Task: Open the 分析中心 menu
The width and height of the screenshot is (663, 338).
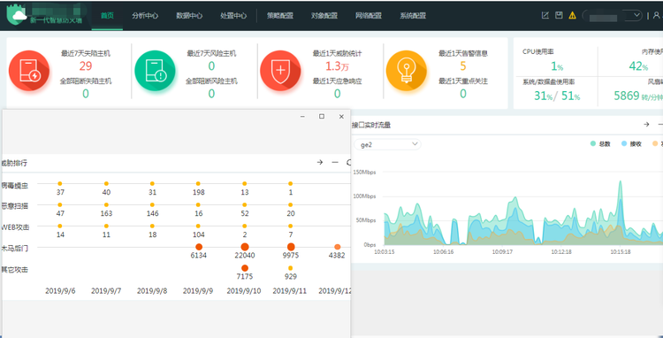Action: (145, 16)
